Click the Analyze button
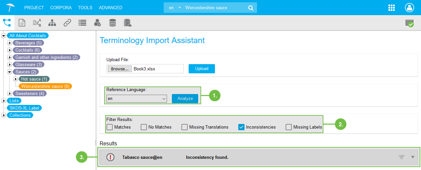Image resolution: width=421 pixels, height=170 pixels. click(x=185, y=99)
